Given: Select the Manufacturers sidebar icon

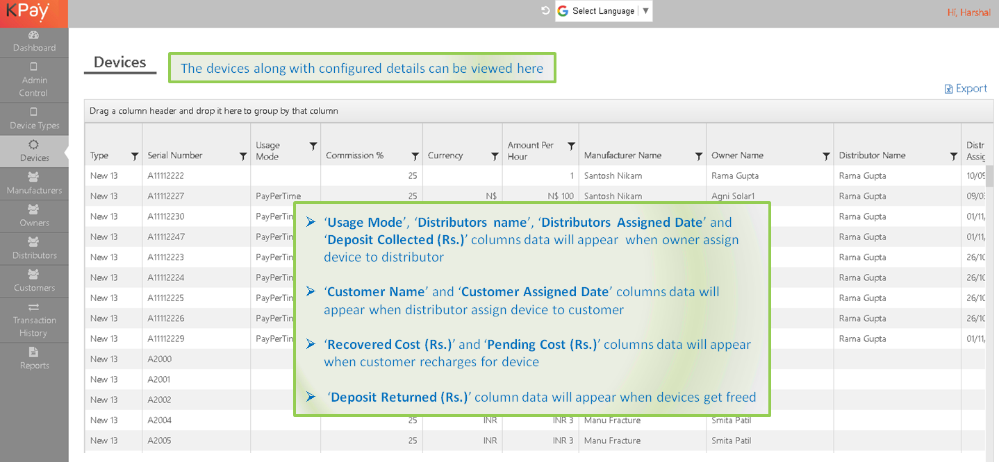Looking at the screenshot, I should [x=33, y=177].
